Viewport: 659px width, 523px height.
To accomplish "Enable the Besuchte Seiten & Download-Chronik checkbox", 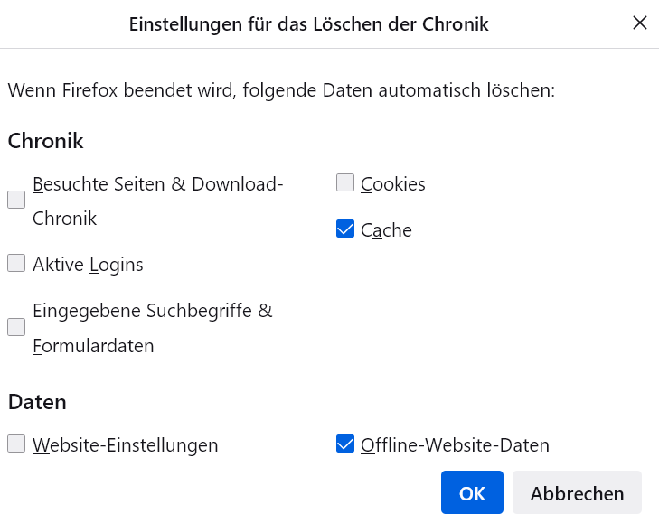I will click(16, 201).
